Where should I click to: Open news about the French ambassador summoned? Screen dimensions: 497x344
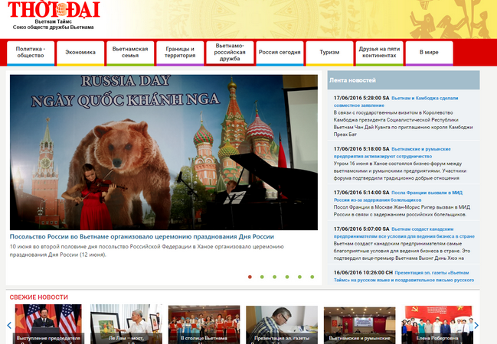point(435,193)
